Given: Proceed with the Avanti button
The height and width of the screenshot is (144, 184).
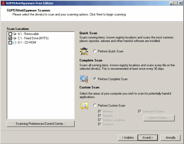Looking at the screenshot, I should [148, 138].
